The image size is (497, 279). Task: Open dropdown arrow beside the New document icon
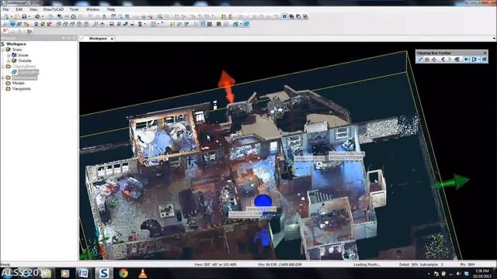coord(11,16)
